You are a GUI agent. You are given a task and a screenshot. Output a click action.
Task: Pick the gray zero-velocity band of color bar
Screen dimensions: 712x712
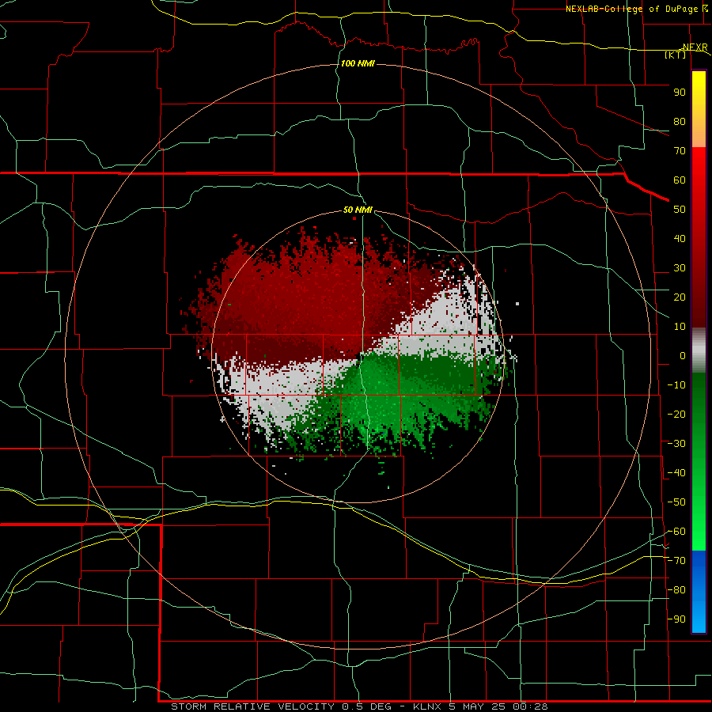tap(699, 350)
